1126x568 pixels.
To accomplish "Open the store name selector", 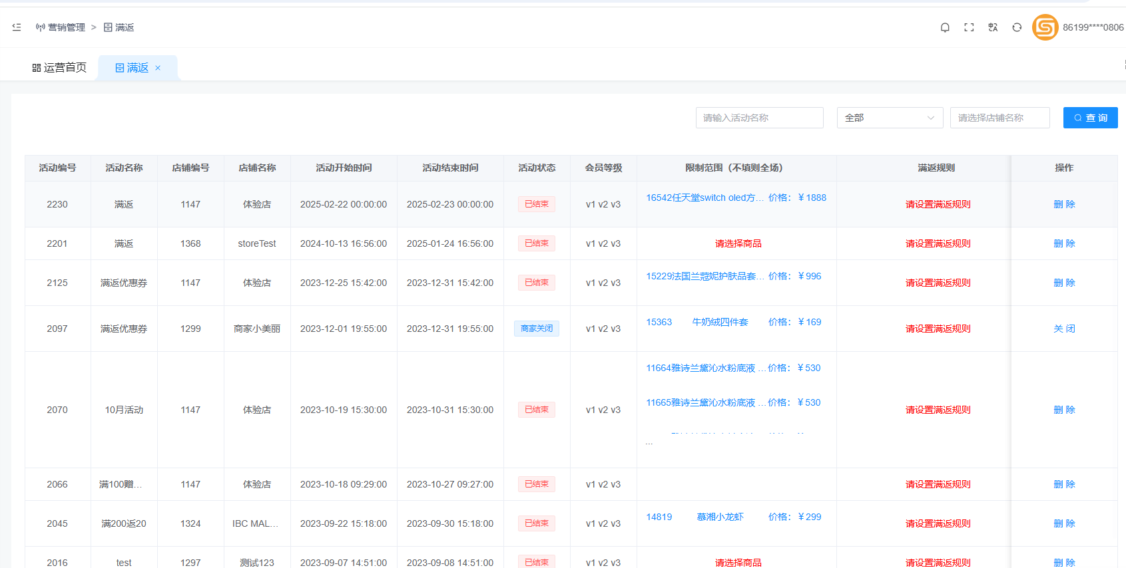I will (x=999, y=118).
